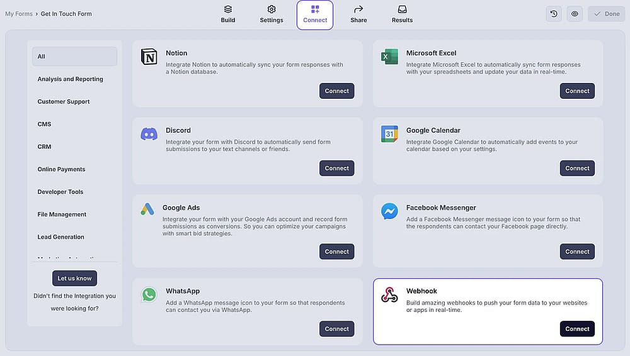Click the Google Calendar logo icon
Image resolution: width=630 pixels, height=356 pixels.
[389, 133]
